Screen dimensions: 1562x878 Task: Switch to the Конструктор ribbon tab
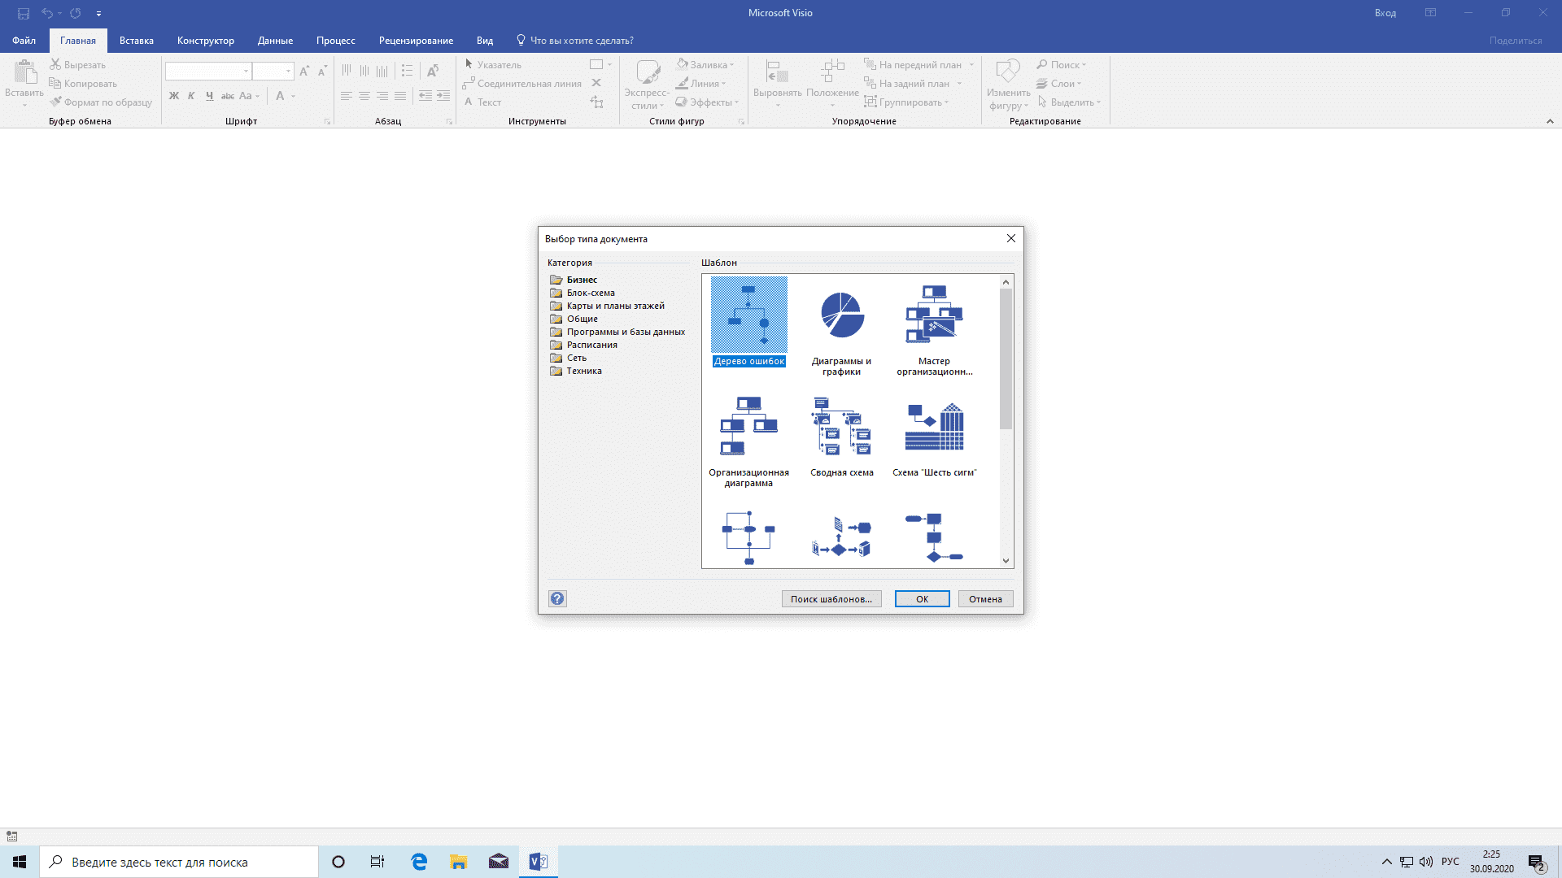coord(205,41)
